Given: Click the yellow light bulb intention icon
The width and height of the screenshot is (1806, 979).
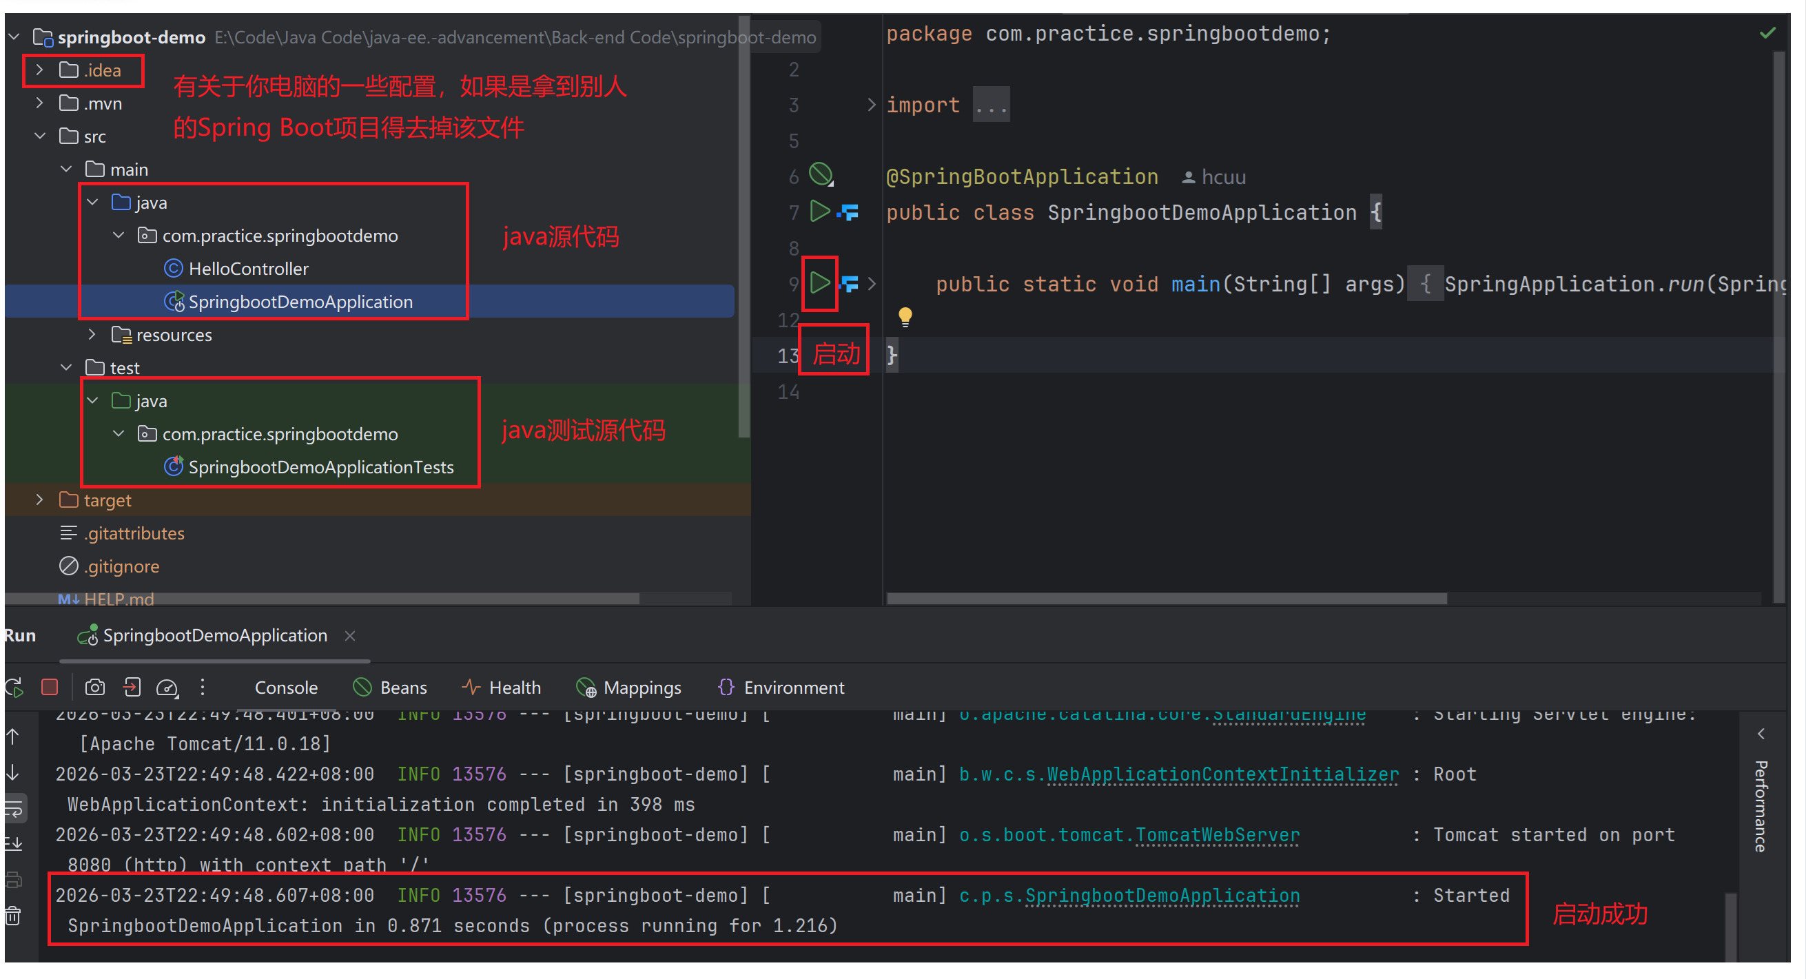Looking at the screenshot, I should coord(905,317).
